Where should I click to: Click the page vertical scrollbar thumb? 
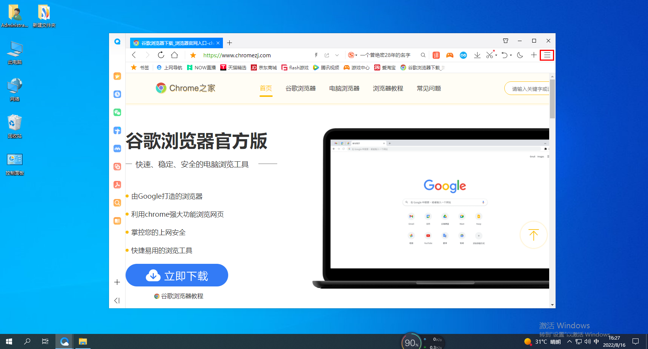click(x=552, y=99)
